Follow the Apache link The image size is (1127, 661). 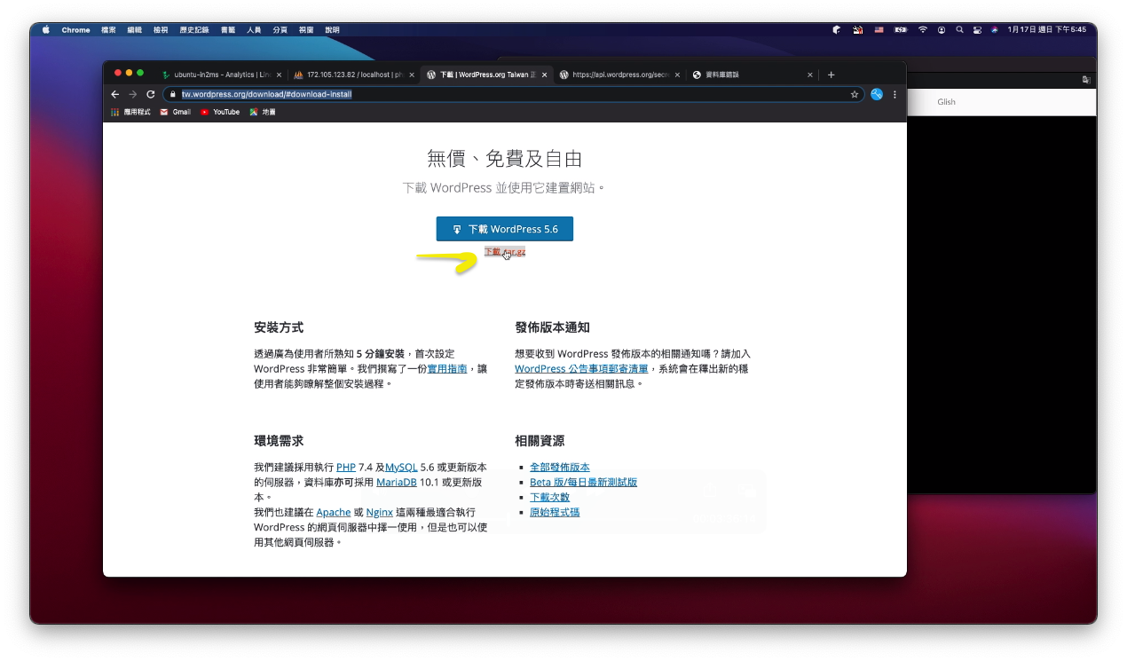334,512
